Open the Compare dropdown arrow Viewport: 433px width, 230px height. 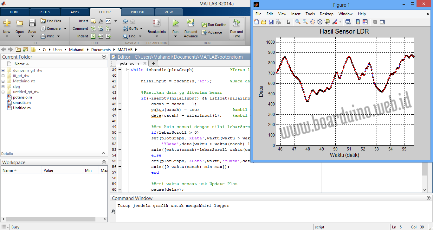click(x=65, y=29)
